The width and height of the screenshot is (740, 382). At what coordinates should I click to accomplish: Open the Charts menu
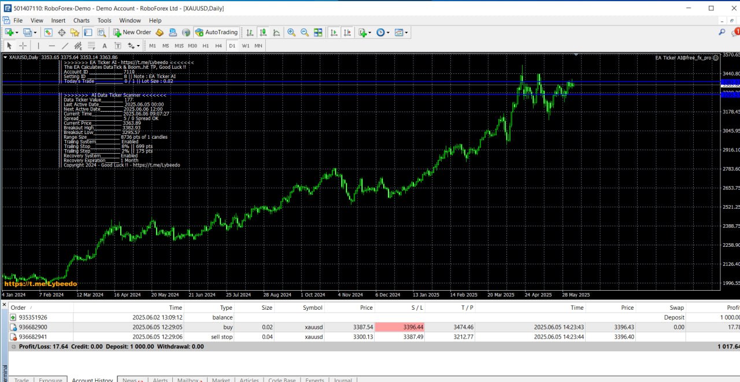(82, 20)
